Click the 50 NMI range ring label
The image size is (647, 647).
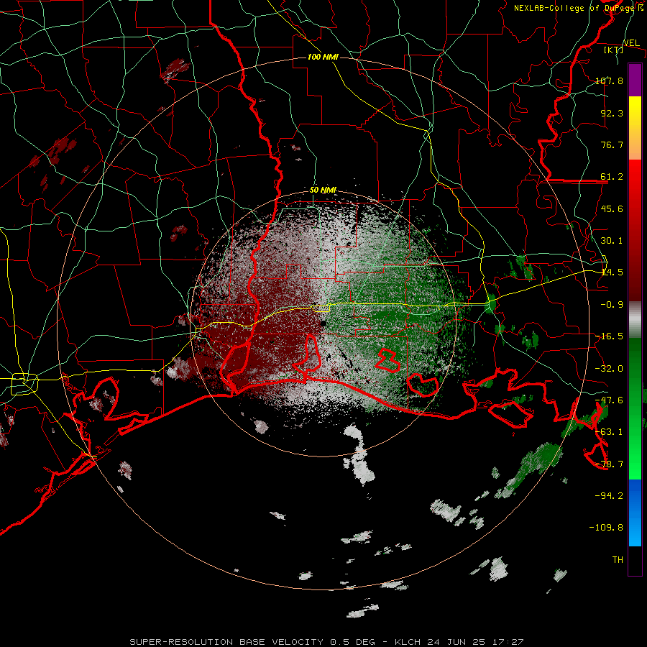[323, 191]
